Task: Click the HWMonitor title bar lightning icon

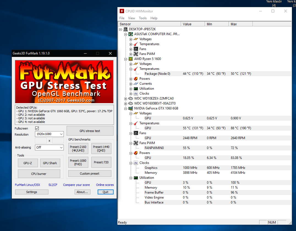Action: (x=122, y=11)
